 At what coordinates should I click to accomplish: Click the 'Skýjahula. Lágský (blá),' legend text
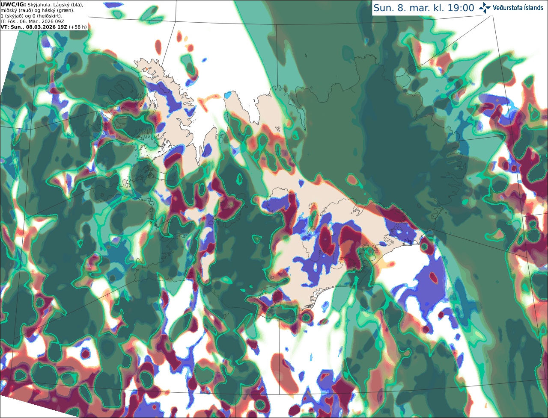(x=56, y=4)
